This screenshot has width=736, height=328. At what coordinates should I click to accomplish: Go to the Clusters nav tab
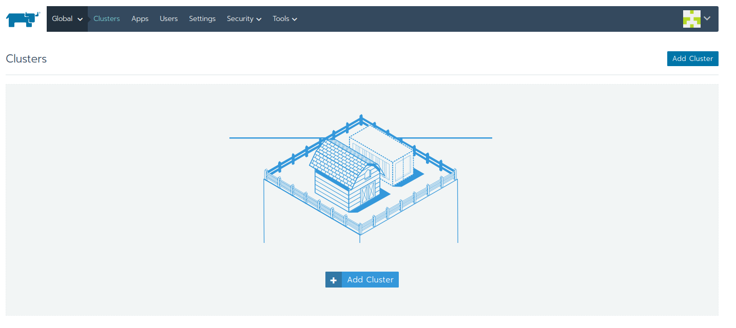pyautogui.click(x=107, y=19)
